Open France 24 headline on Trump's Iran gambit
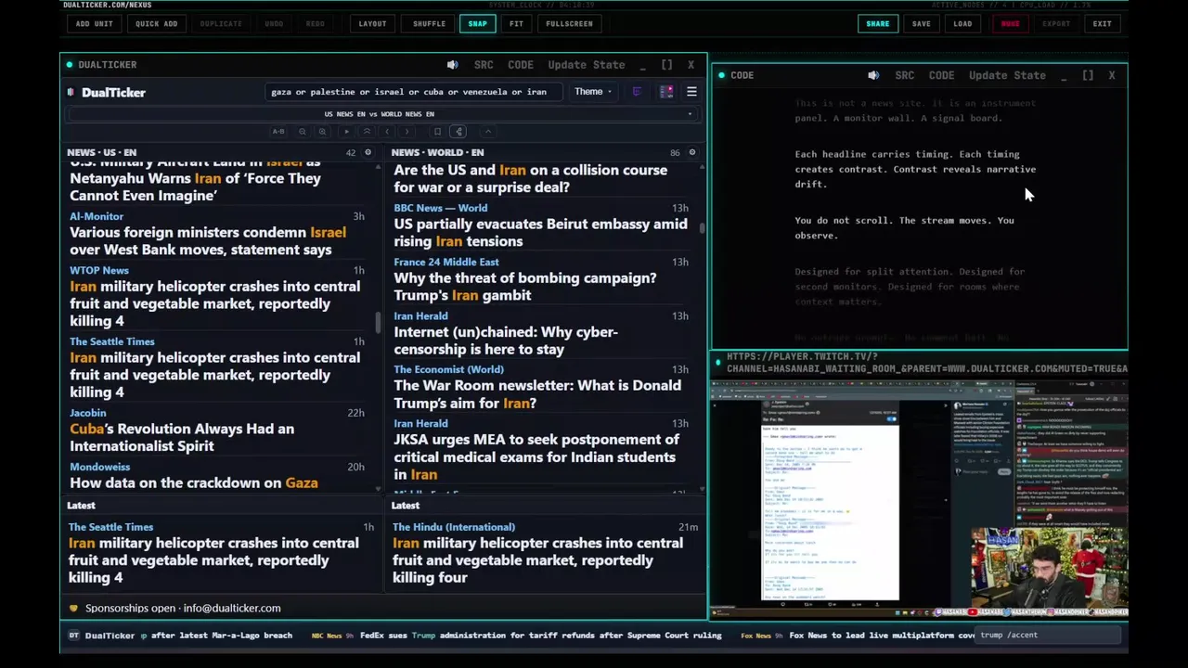This screenshot has height=668, width=1188. click(525, 287)
